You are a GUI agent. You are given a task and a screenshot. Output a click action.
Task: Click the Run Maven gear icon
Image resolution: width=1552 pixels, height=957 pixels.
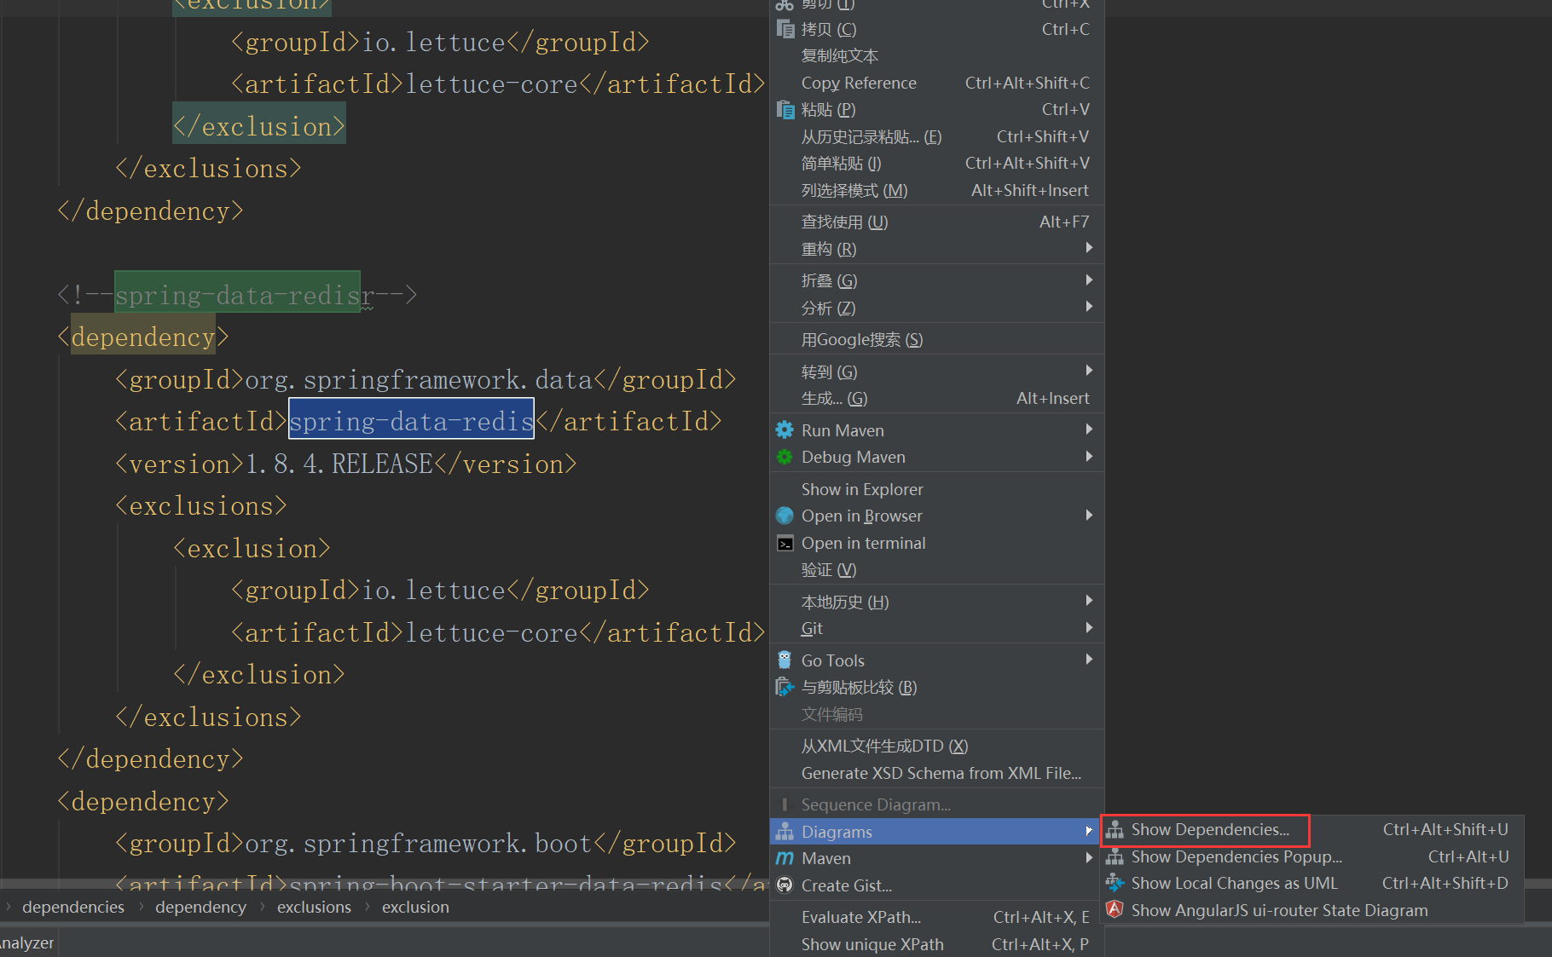pyautogui.click(x=785, y=430)
